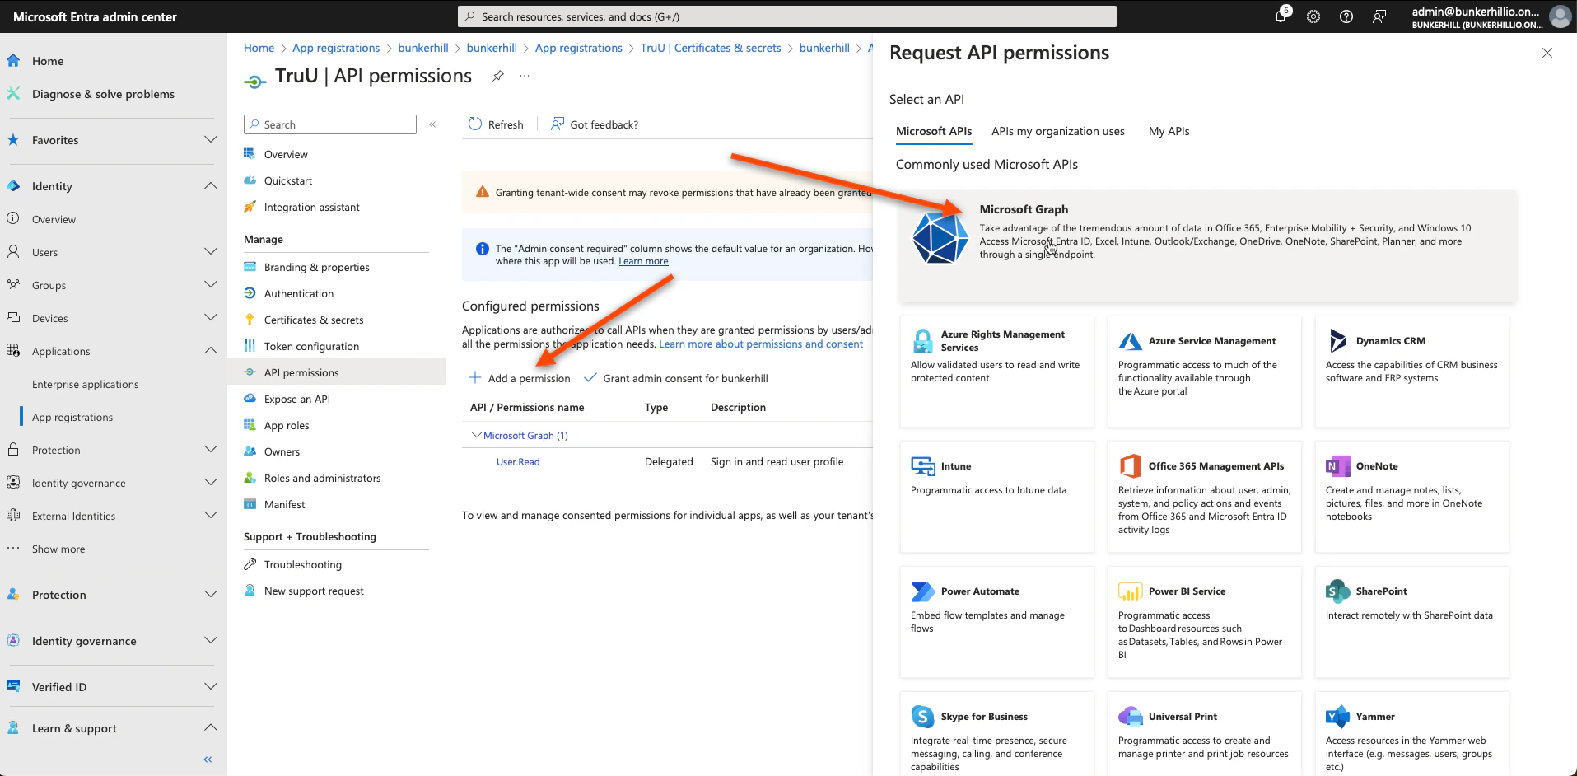The width and height of the screenshot is (1577, 776).
Task: Click the Azure Rights Management Services icon
Action: pyautogui.click(x=922, y=341)
